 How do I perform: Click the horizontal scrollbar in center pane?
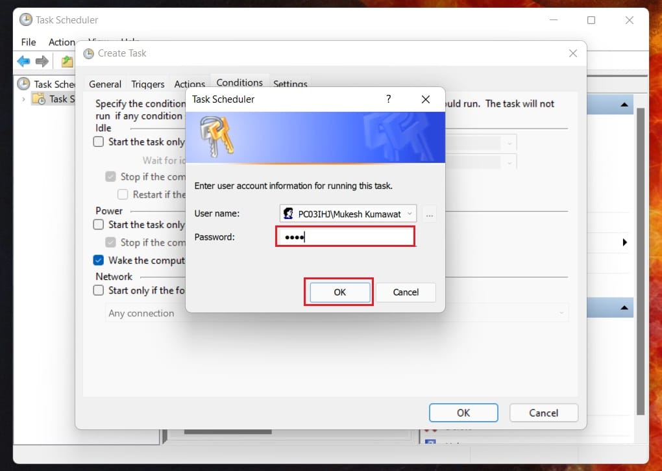228,432
